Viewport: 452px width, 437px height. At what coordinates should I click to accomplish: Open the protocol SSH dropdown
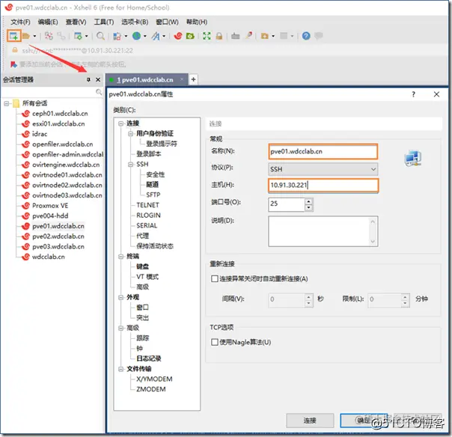pos(323,169)
